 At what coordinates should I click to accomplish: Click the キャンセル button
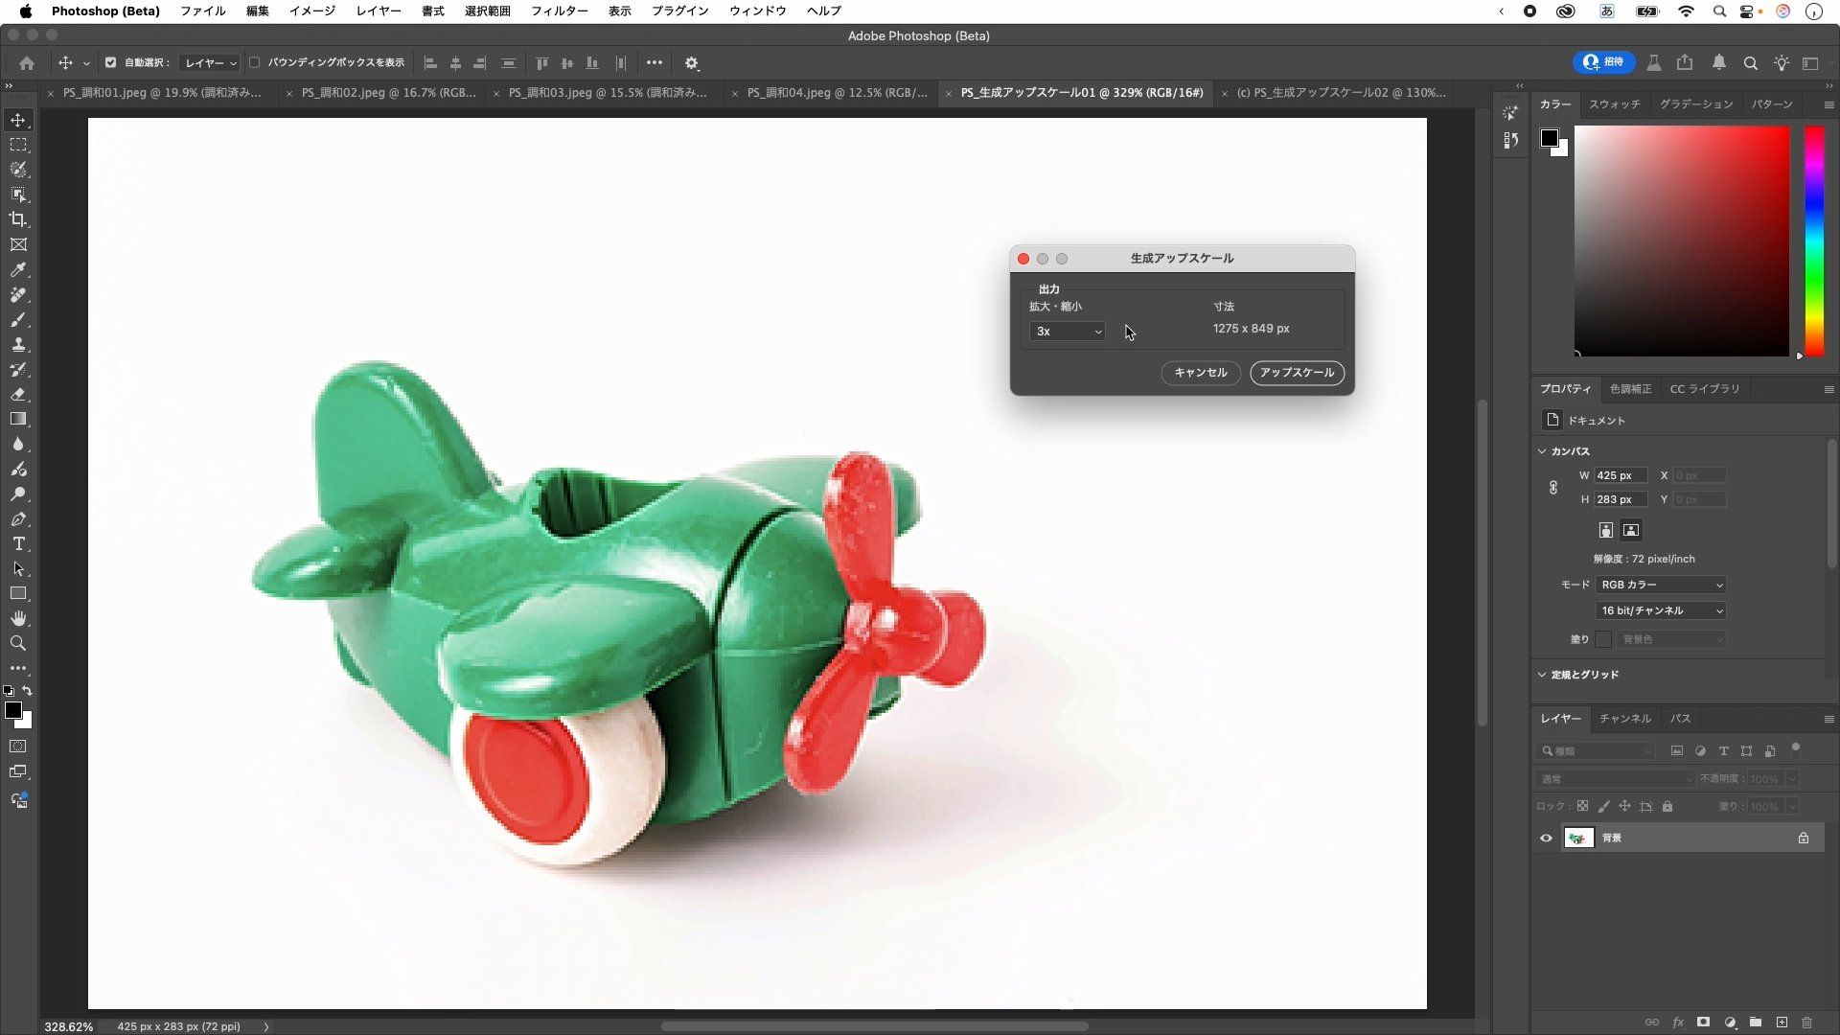1200,373
